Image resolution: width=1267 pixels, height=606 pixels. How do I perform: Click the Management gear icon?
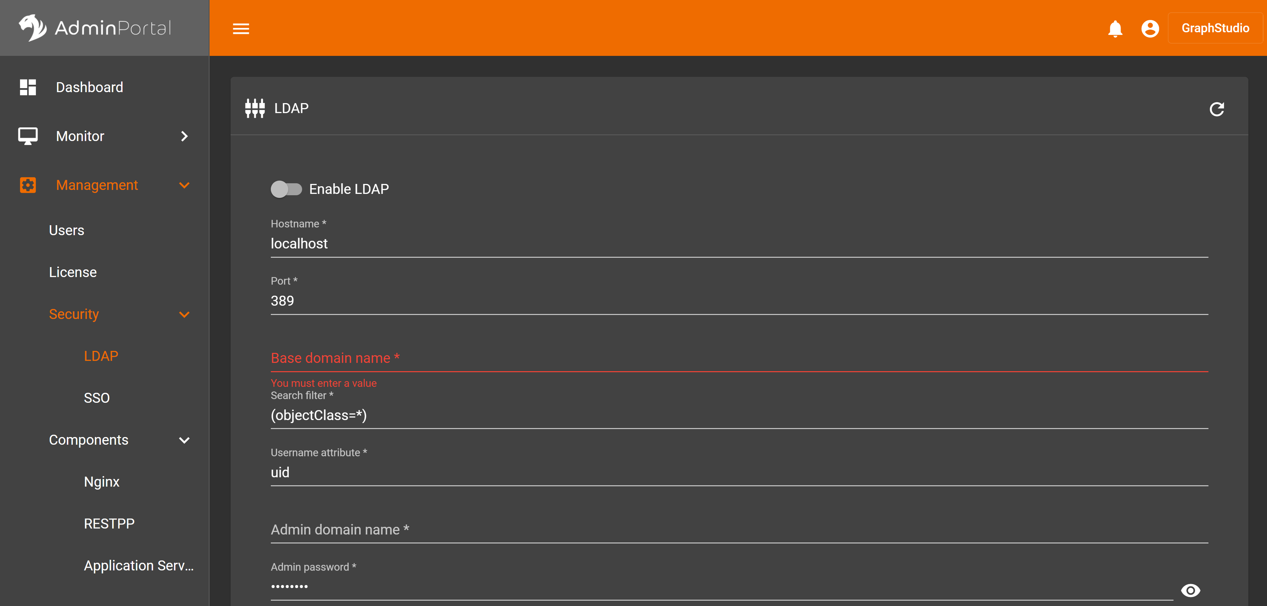pos(28,185)
